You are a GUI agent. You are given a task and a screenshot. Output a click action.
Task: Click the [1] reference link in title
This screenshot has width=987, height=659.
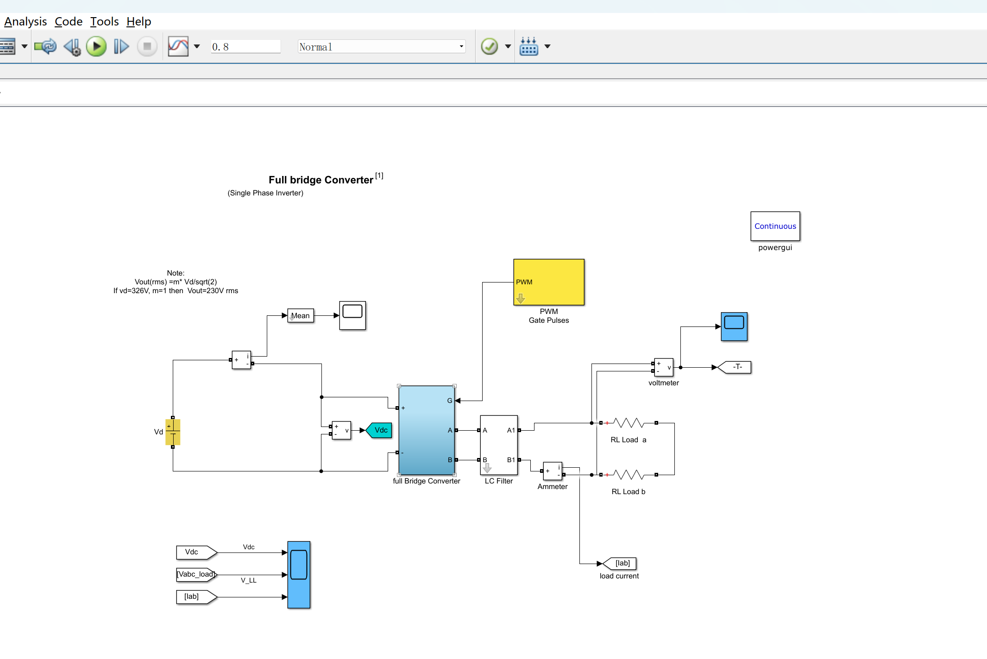click(379, 176)
